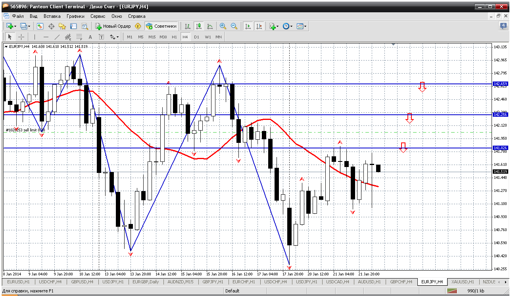Viewport: 511px width, 296px height.
Task: Click the MetaTrader application icon in title bar
Action: pos(5,7)
